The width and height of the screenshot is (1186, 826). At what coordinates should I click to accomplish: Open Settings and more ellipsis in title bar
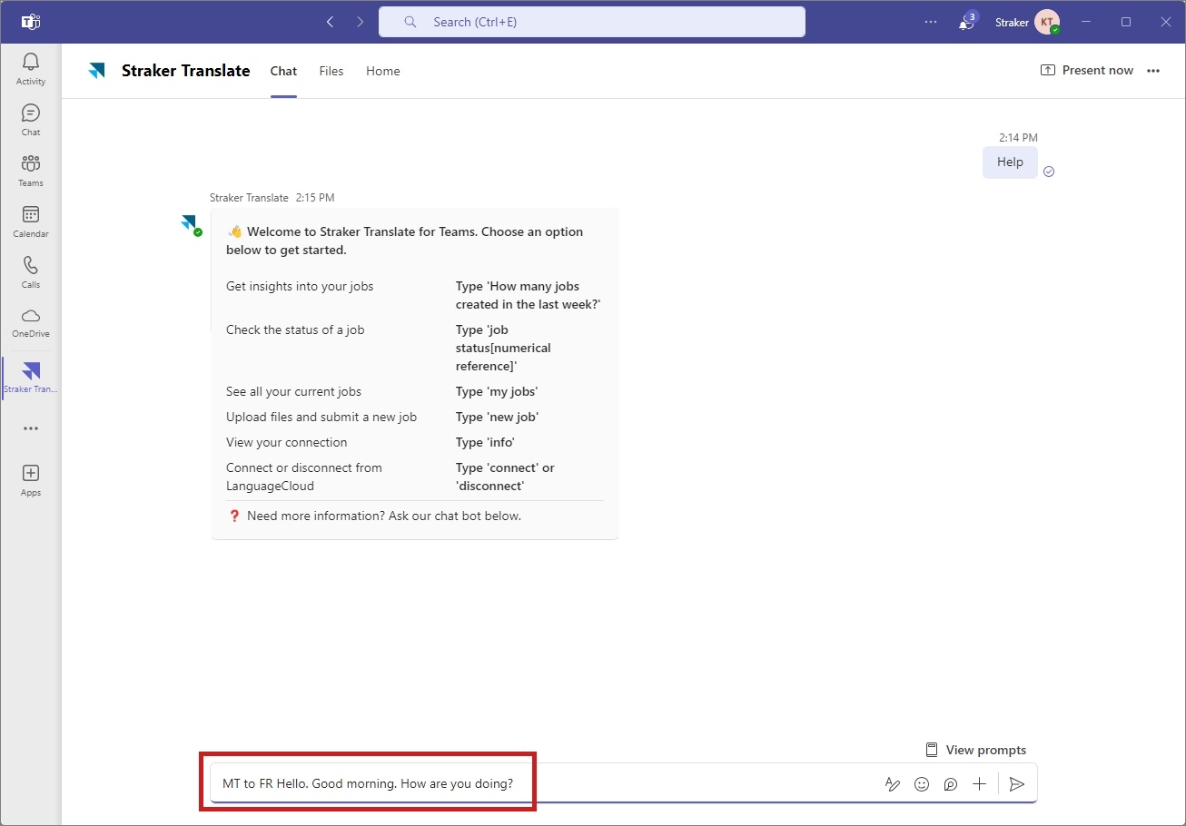(x=931, y=22)
